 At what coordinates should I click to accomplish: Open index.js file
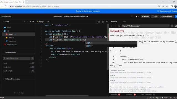point(11,38)
